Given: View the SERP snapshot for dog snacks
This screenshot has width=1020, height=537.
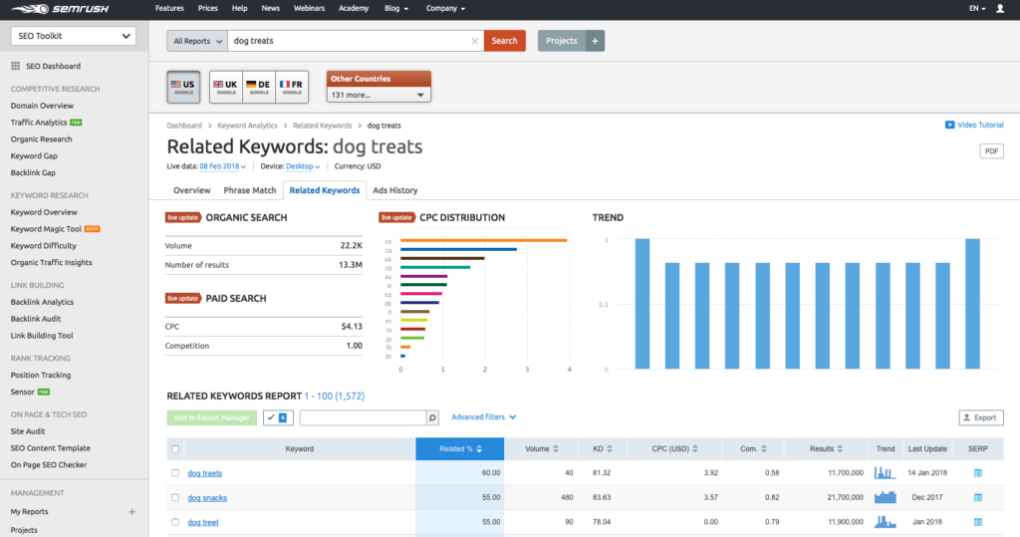Looking at the screenshot, I should [978, 497].
